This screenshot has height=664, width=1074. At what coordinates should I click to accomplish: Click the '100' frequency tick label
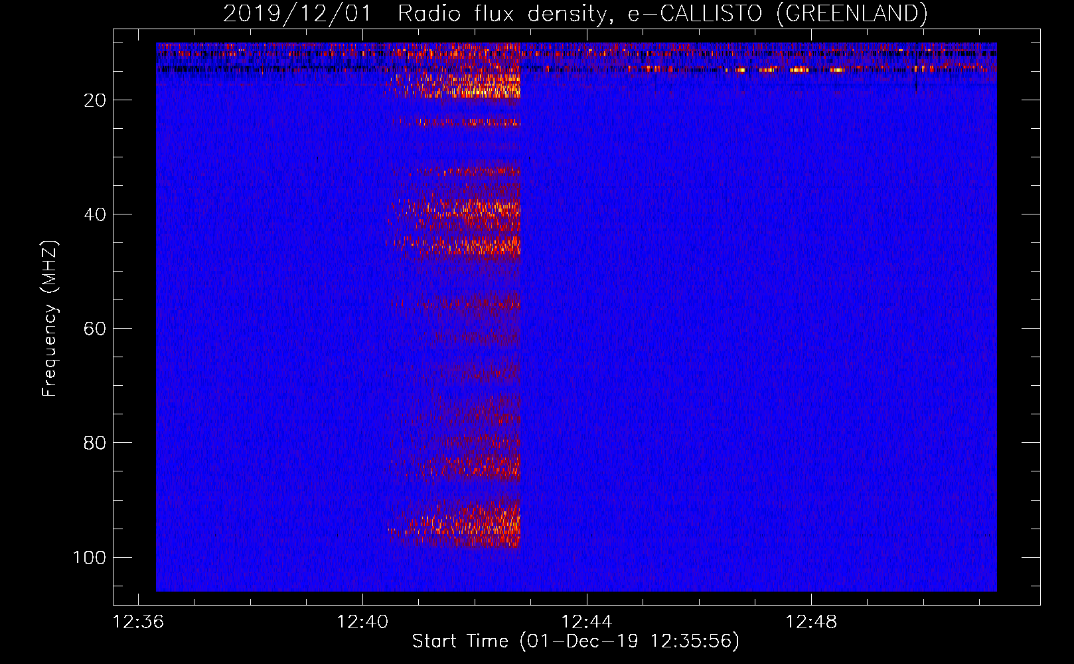click(90, 557)
